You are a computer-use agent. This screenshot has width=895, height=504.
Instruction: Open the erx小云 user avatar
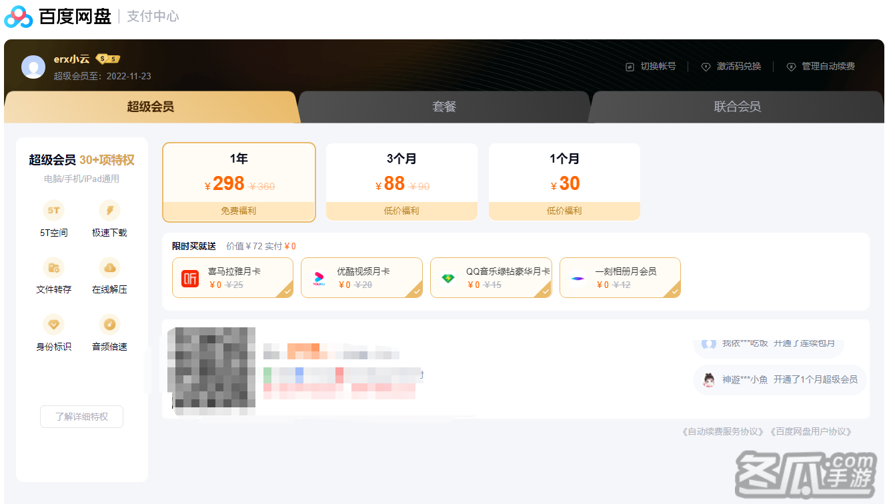[x=33, y=67]
